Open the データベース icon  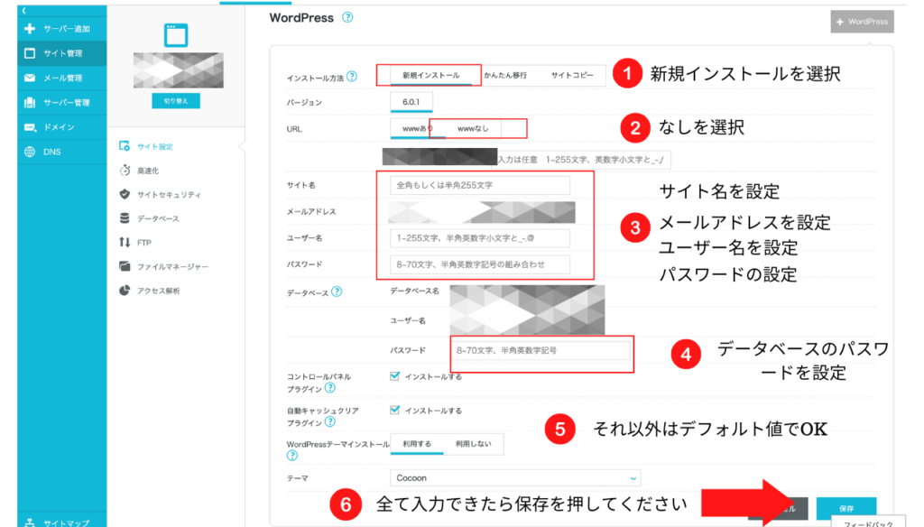[125, 218]
